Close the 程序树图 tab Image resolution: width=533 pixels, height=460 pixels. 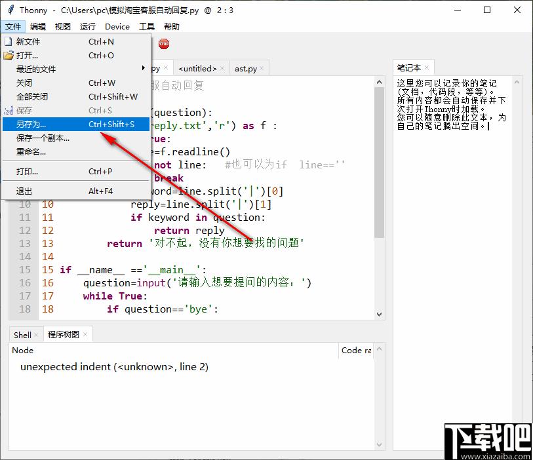click(85, 334)
